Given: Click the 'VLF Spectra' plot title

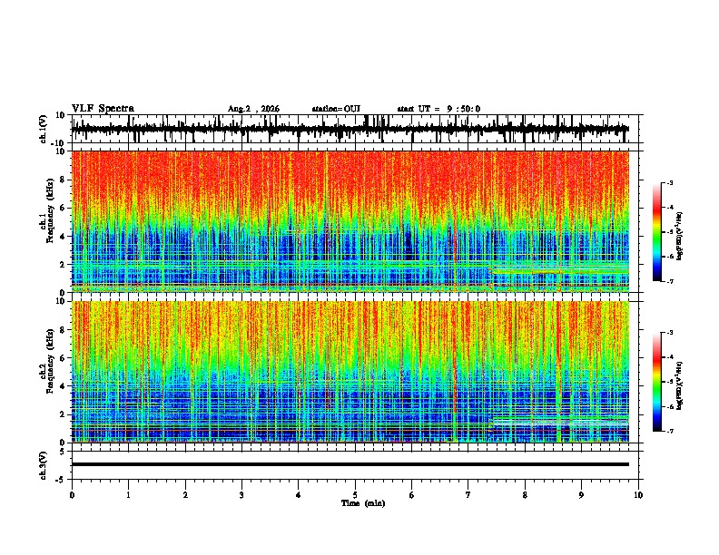Looking at the screenshot, I should pos(103,109).
